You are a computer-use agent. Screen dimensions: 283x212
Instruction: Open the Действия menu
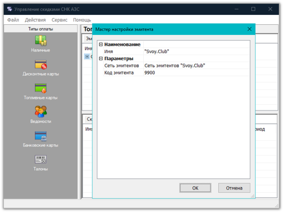tap(35, 20)
